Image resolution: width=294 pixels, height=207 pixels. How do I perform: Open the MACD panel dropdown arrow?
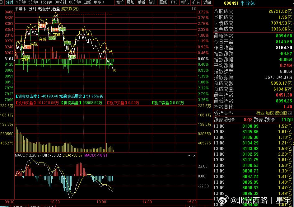coord(189,156)
